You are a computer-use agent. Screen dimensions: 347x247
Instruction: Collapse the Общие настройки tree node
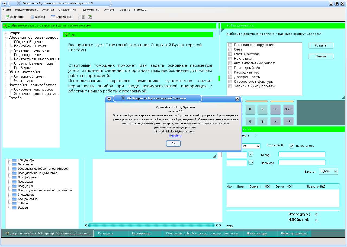pos(6,72)
